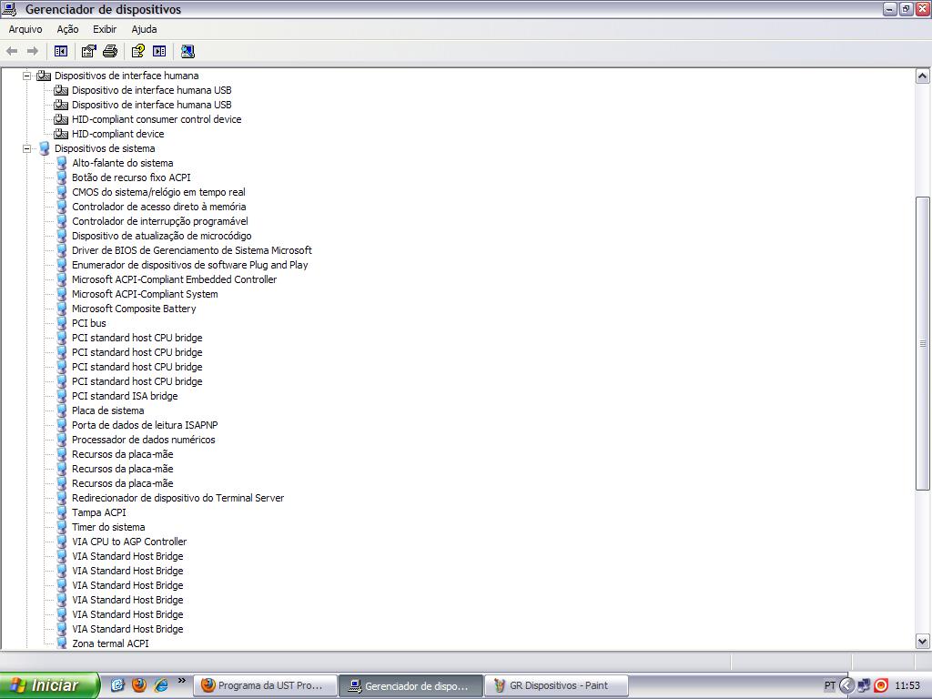Click the icon beside PCI bus

click(x=61, y=323)
